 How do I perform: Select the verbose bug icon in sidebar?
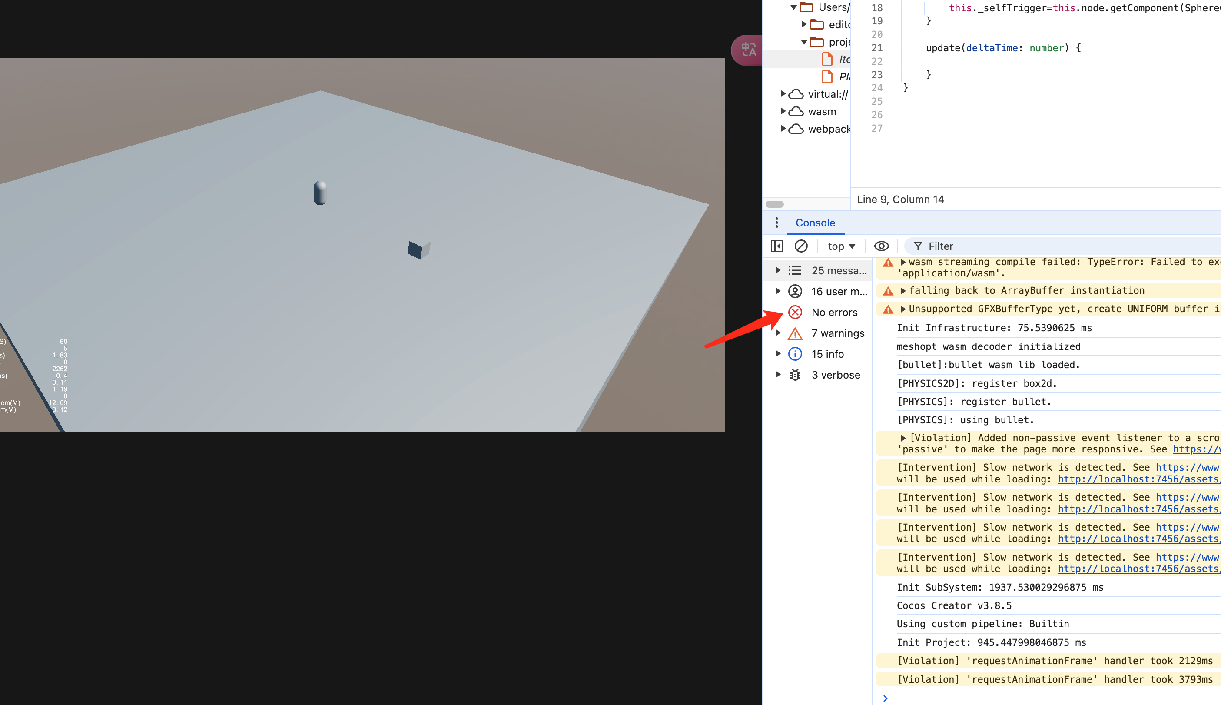pos(795,375)
